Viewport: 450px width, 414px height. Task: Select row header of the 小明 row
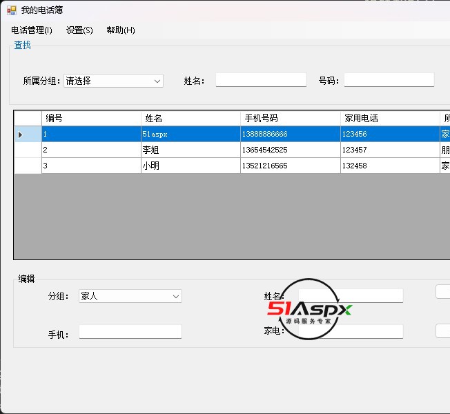pos(28,166)
